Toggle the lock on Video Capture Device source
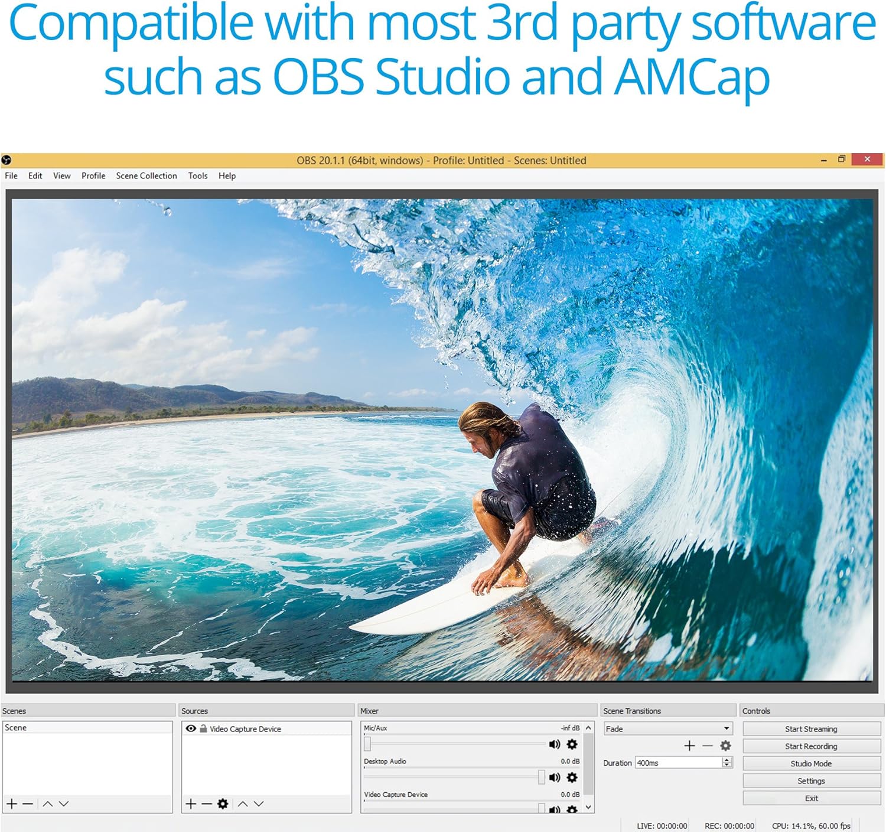Image resolution: width=886 pixels, height=833 pixels. pyautogui.click(x=203, y=729)
